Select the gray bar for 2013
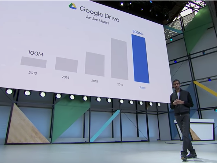Image resolution: width=217 pixels, height=163 pixels. pyautogui.click(x=33, y=62)
